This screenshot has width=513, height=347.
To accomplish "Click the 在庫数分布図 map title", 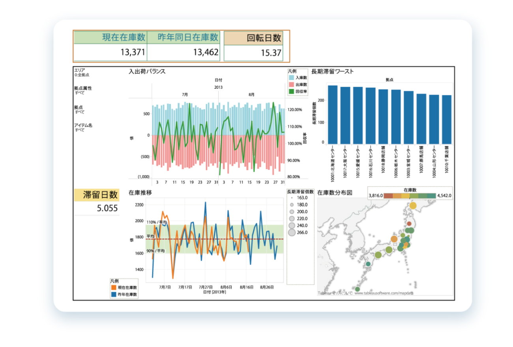I will [x=335, y=193].
